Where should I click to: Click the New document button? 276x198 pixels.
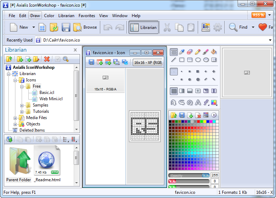coord(19,27)
